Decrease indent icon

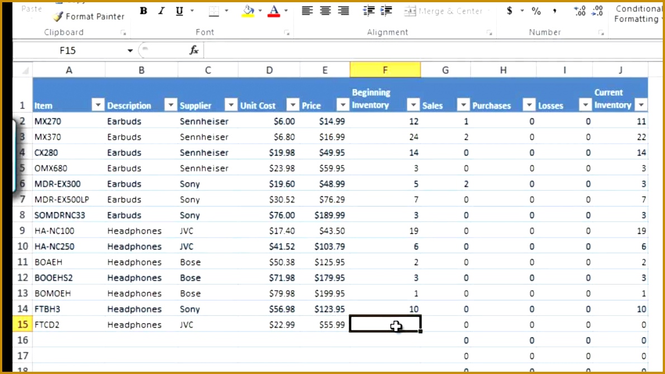(369, 11)
